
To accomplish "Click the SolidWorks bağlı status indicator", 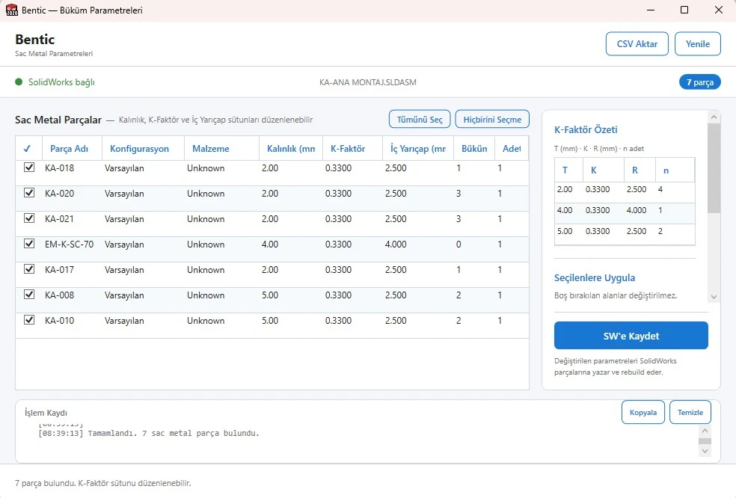I will click(x=55, y=82).
